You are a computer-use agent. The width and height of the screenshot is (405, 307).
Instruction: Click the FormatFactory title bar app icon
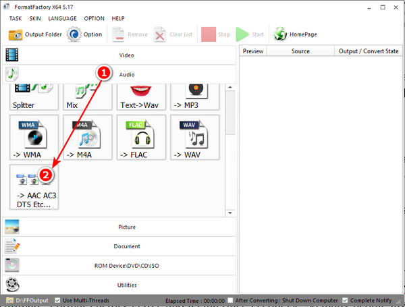[7, 7]
